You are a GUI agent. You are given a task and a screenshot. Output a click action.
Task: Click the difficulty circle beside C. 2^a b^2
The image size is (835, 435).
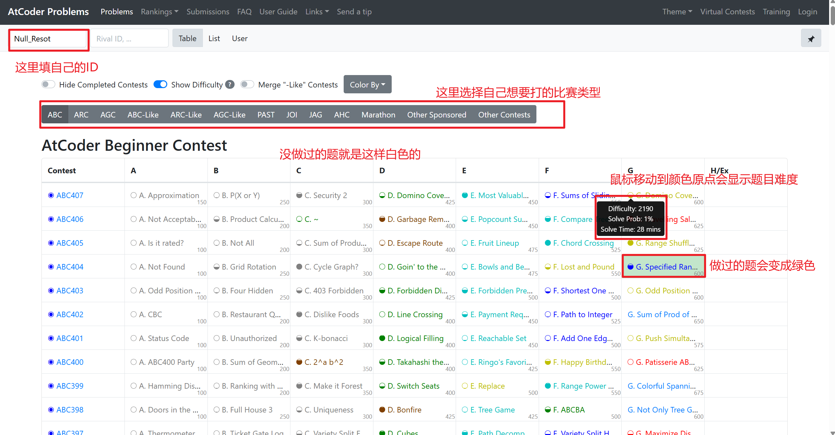click(299, 362)
